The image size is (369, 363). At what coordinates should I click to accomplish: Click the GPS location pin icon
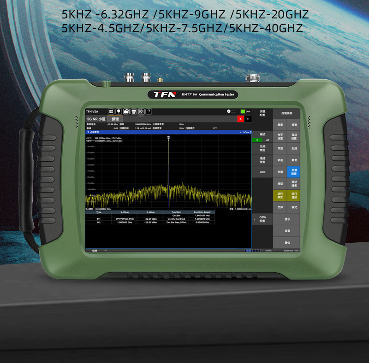click(x=228, y=111)
